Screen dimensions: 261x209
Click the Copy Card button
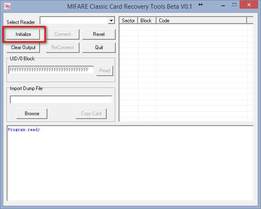pyautogui.click(x=91, y=114)
